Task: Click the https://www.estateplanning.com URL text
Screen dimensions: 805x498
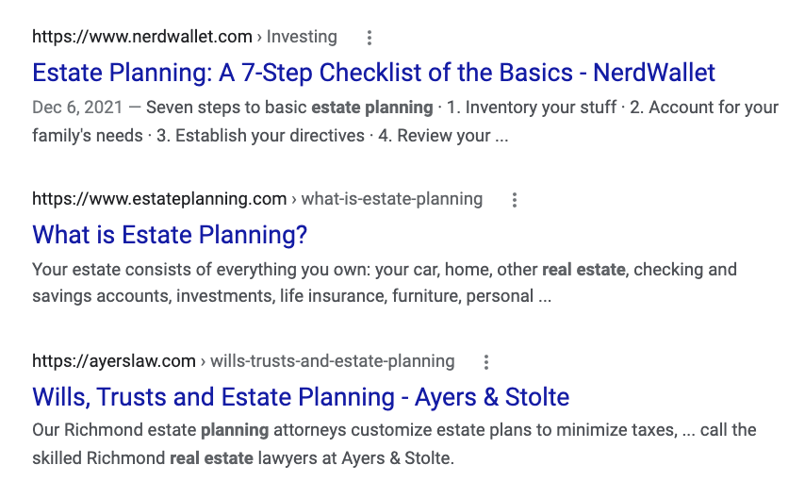Action: coord(159,200)
